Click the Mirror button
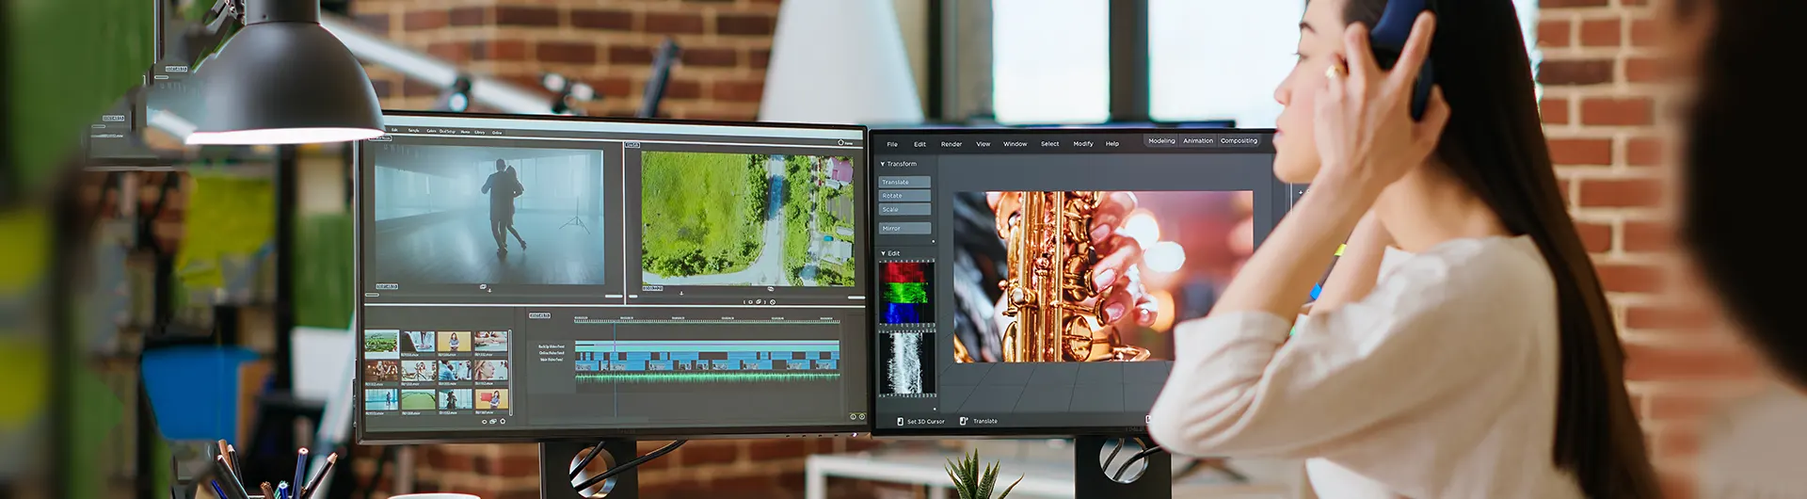This screenshot has height=499, width=1807. tap(904, 228)
